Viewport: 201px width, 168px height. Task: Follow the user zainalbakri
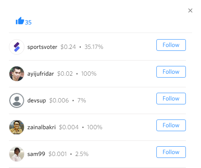(x=171, y=125)
